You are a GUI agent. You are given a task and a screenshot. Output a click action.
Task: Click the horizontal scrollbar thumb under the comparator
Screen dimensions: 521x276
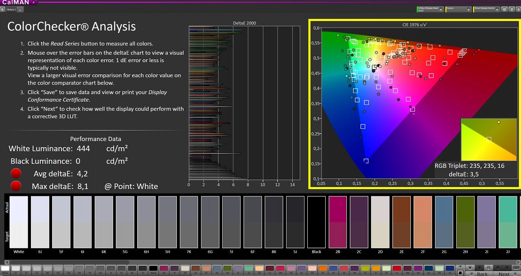click(69, 262)
